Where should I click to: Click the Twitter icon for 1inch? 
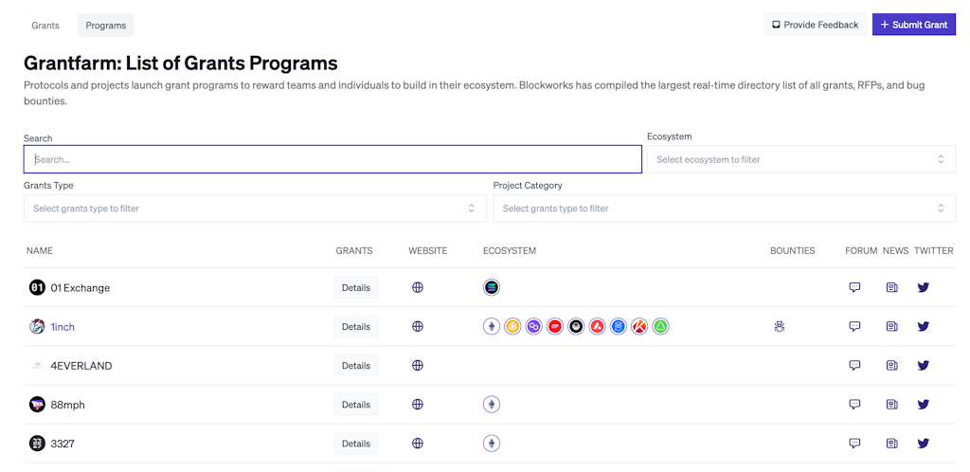click(923, 326)
